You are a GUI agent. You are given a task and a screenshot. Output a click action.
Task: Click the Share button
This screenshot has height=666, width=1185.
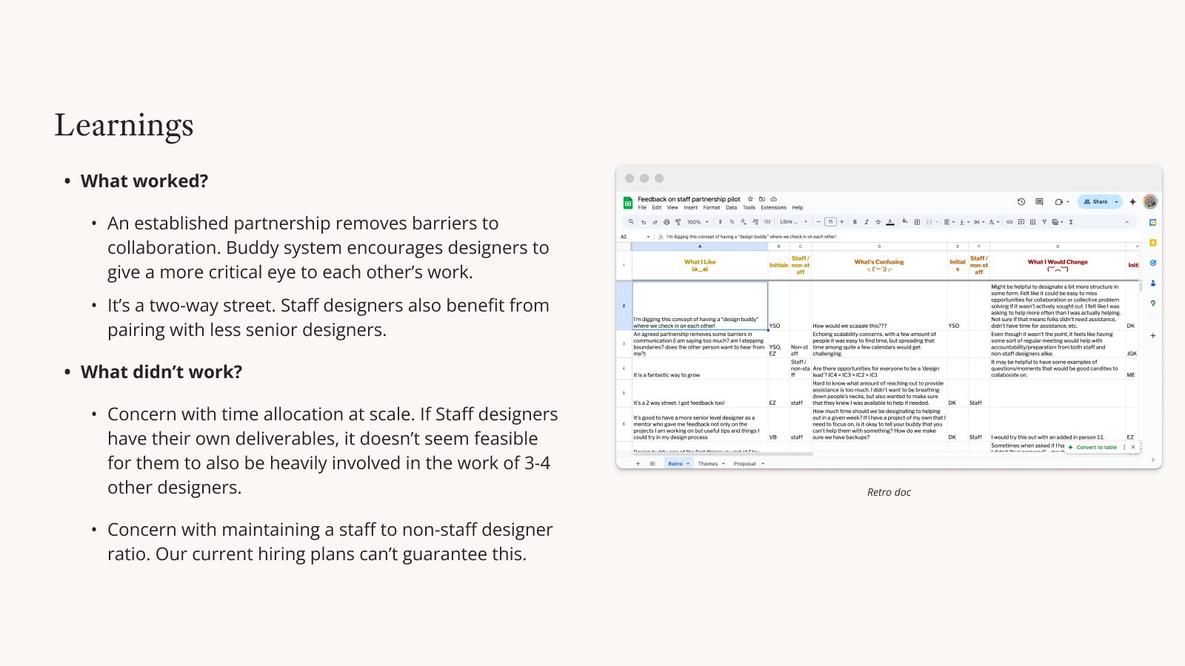click(1096, 202)
